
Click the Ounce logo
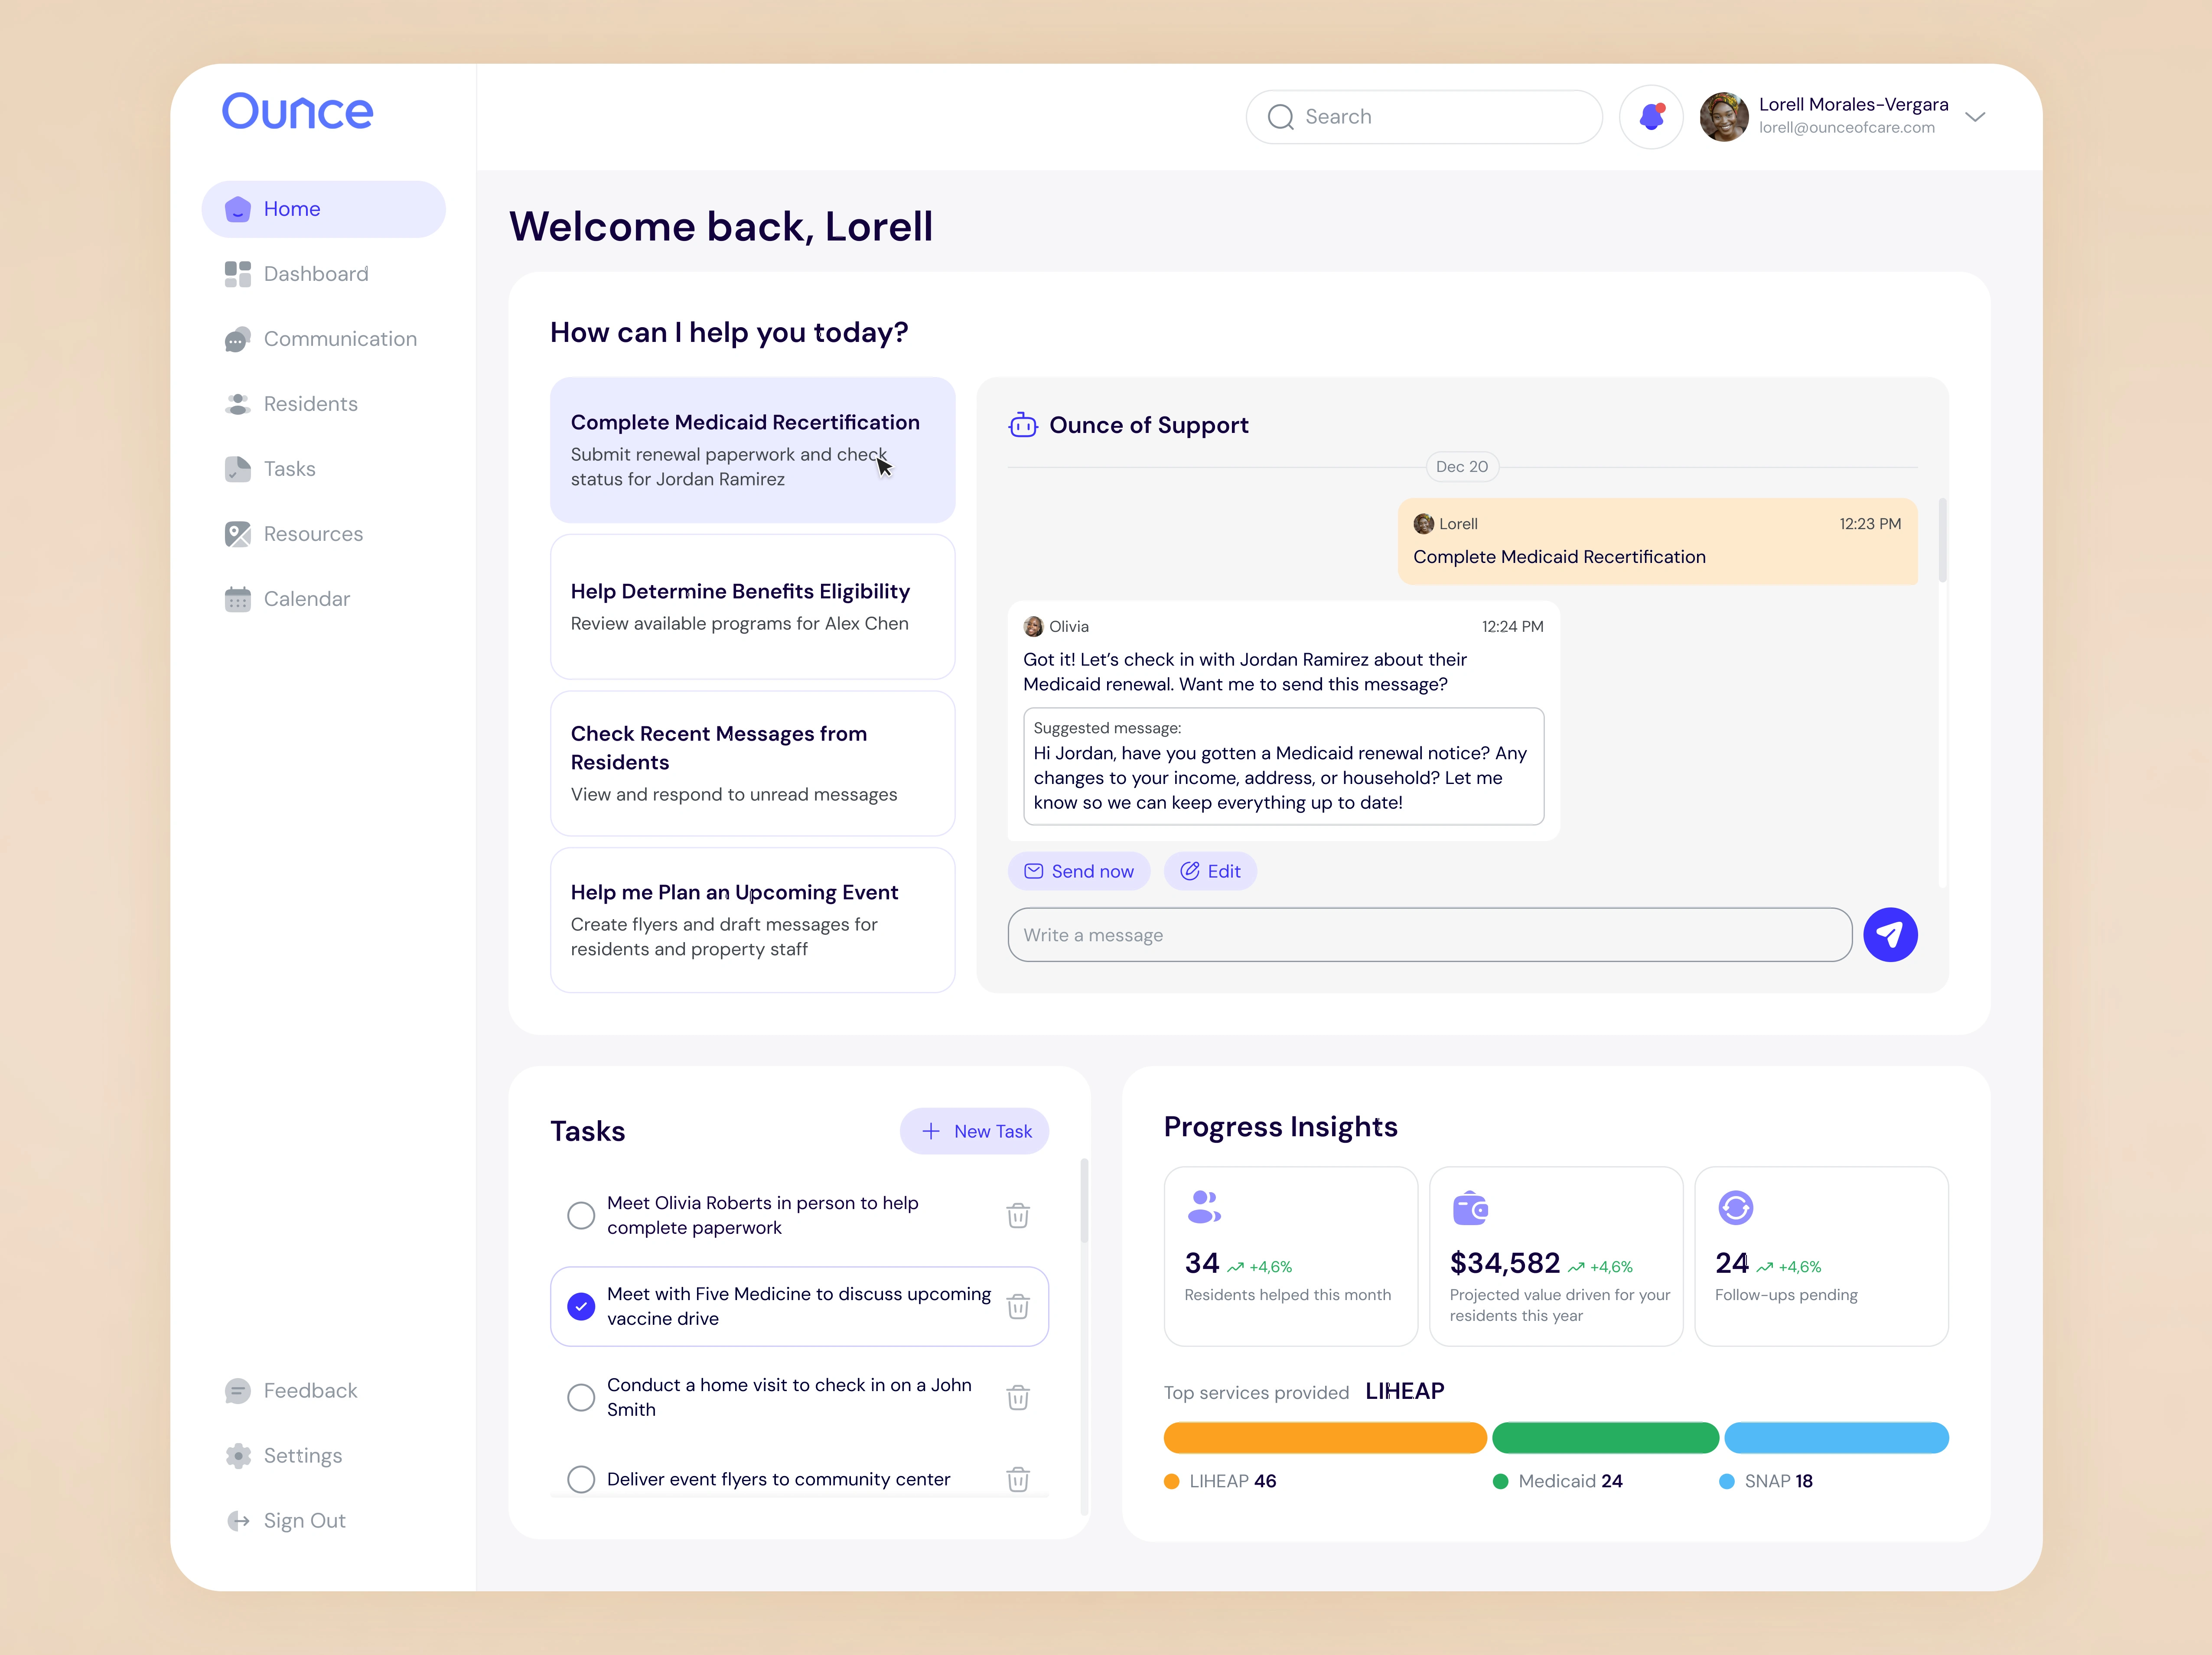[297, 111]
